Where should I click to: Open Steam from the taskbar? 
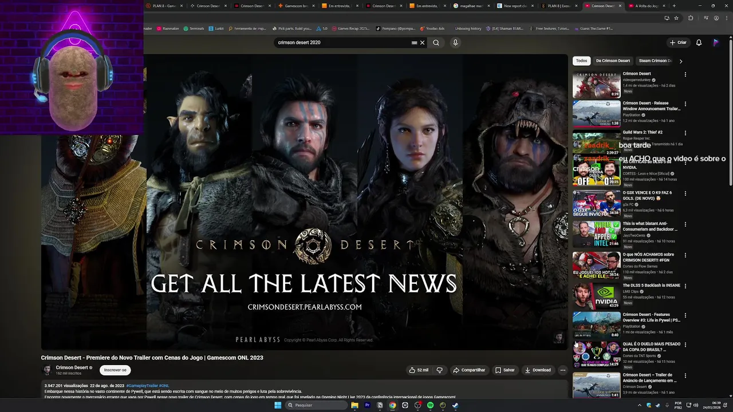(x=455, y=405)
